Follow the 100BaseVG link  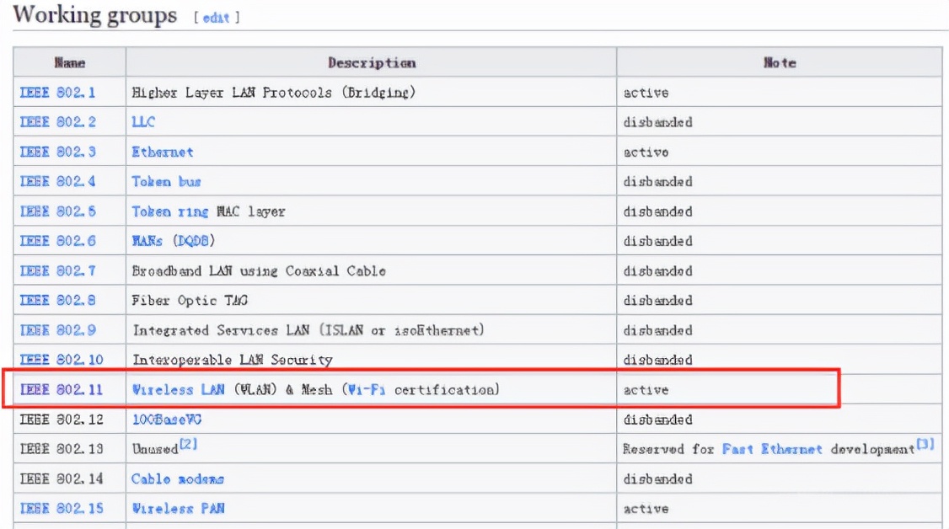[167, 419]
